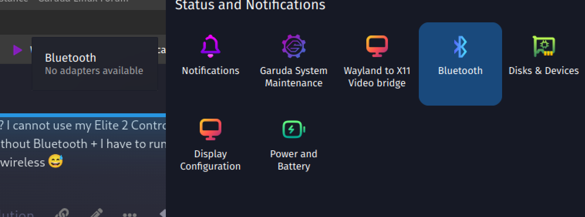Select the highlighted Bluetooth icon
Image resolution: width=585 pixels, height=217 pixels.
[x=460, y=46]
